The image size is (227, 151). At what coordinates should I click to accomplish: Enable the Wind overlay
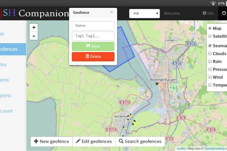[x=210, y=77]
